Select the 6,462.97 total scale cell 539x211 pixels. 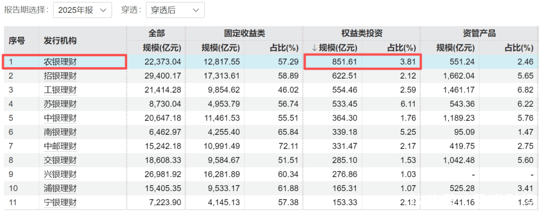click(165, 132)
